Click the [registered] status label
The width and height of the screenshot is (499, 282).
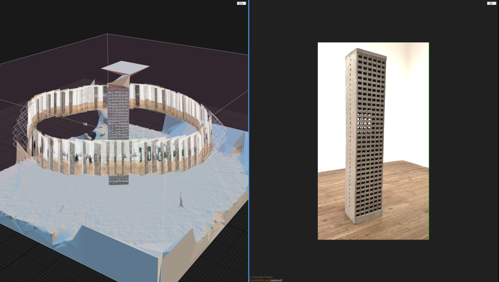pyautogui.click(x=276, y=280)
